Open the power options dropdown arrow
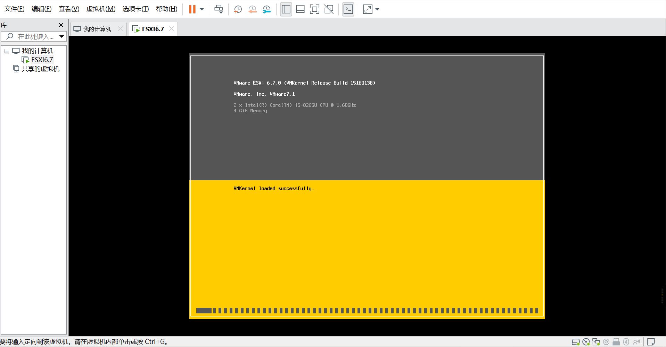Viewport: 666px width, 347px height. click(x=202, y=9)
